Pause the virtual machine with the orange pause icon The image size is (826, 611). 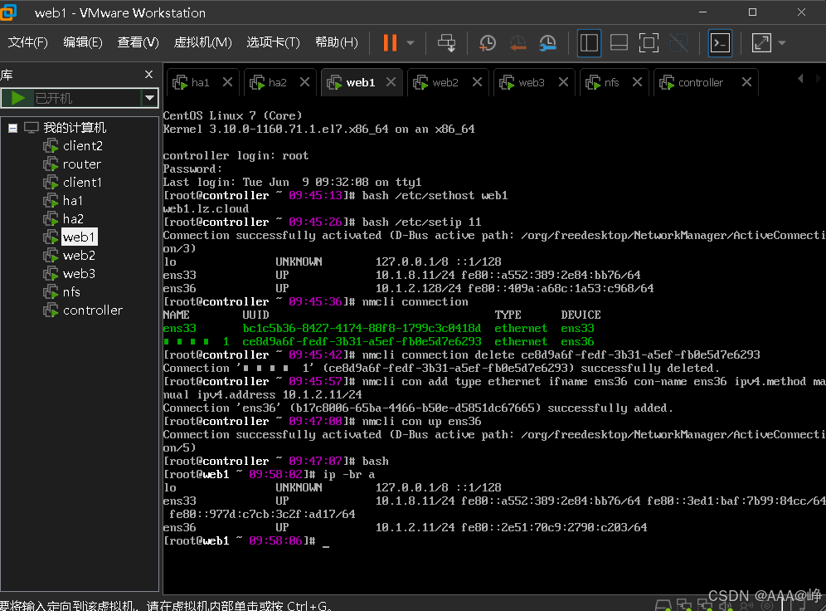click(390, 42)
